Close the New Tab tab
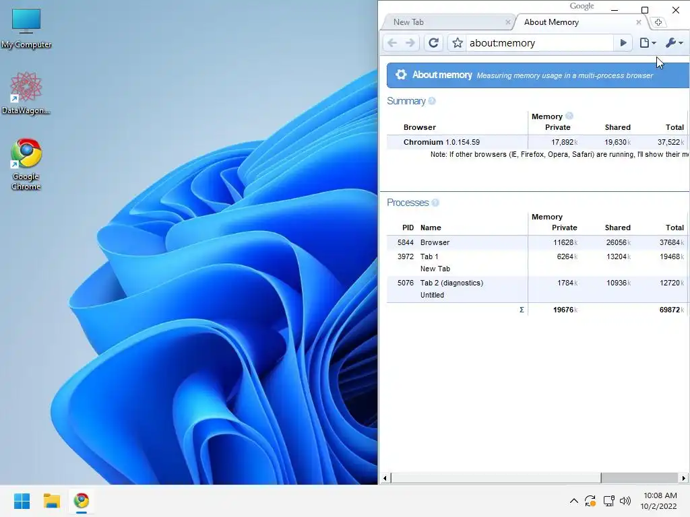690x517 pixels. pos(508,22)
